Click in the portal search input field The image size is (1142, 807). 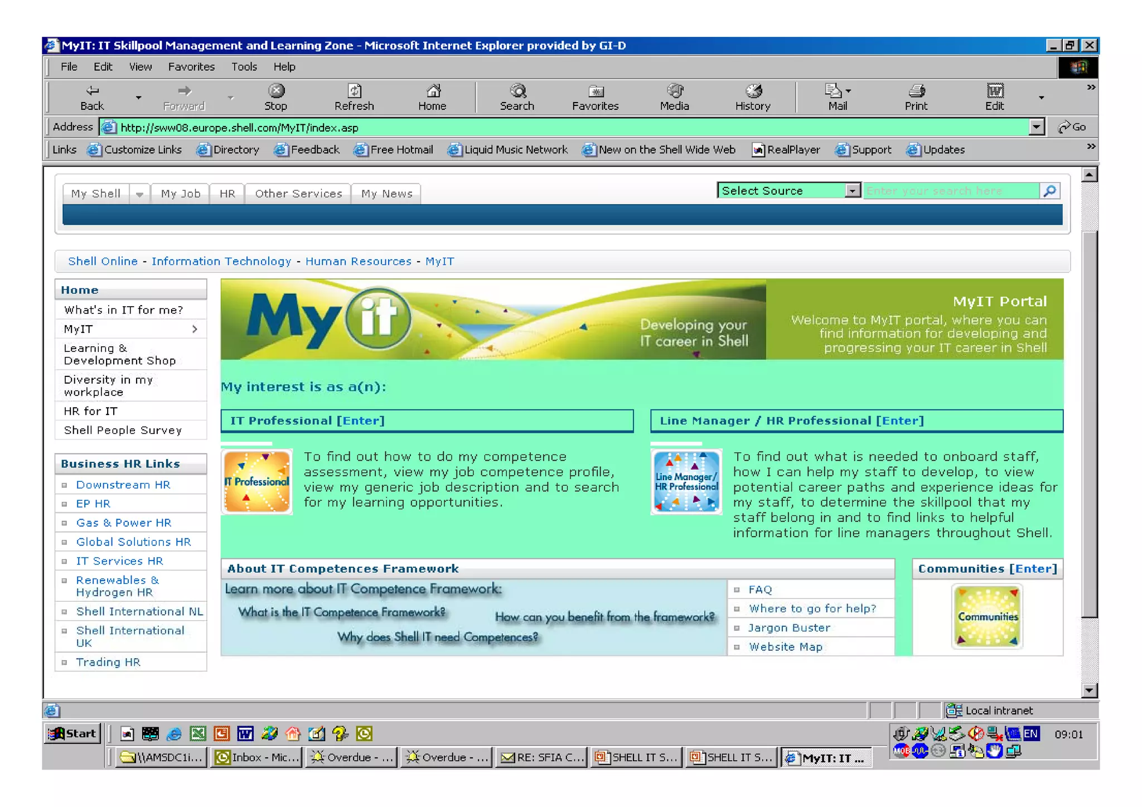tap(950, 191)
